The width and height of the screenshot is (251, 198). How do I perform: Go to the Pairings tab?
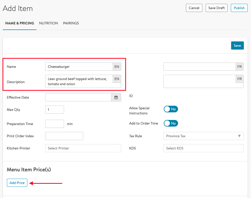coord(71,23)
